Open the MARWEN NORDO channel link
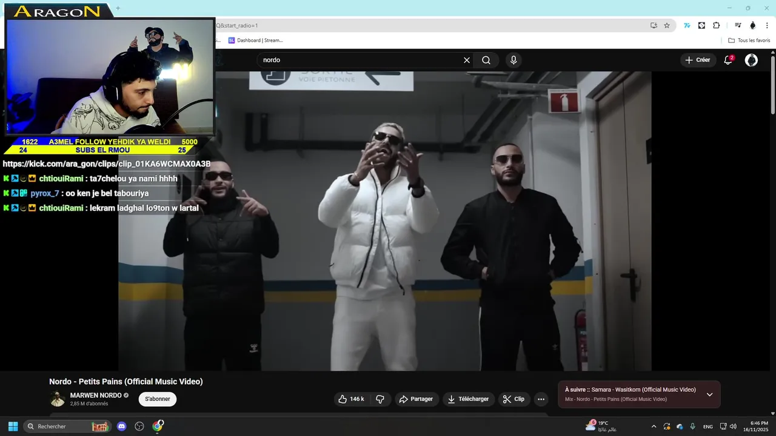Screen dimensions: 776x436 [95, 395]
